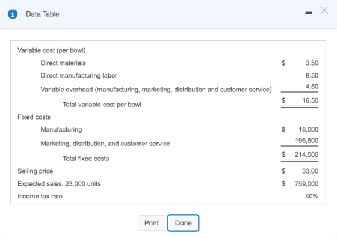Click the 'Variable overhead' row label
The image size is (337, 238).
point(156,90)
